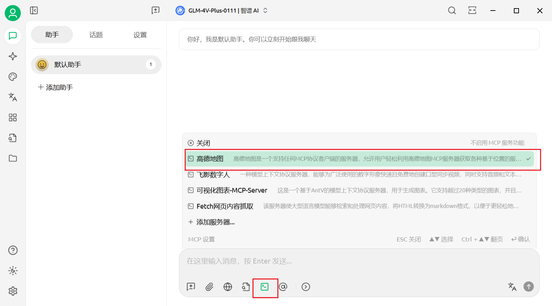Image resolution: width=552 pixels, height=306 pixels.
Task: Click the default assistant greeting message
Action: [359, 39]
